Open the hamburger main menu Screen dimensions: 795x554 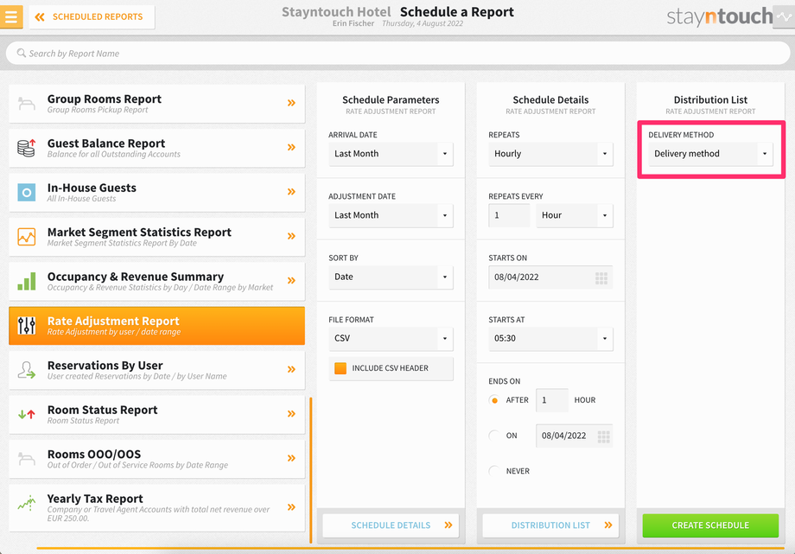click(x=11, y=16)
